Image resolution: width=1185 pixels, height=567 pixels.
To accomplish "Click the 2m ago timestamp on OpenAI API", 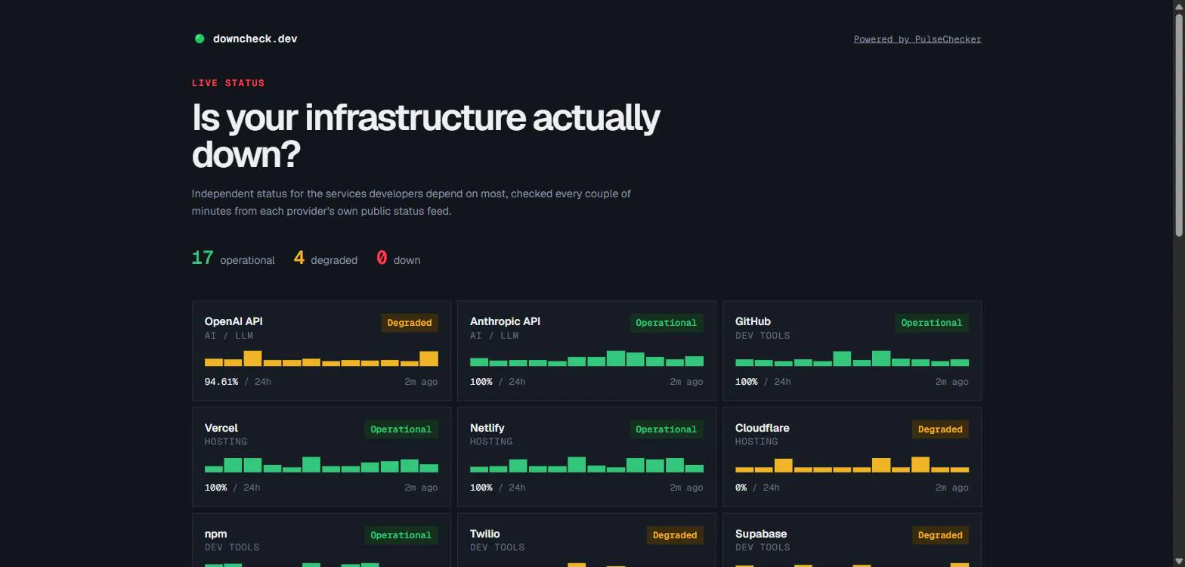I will (421, 382).
